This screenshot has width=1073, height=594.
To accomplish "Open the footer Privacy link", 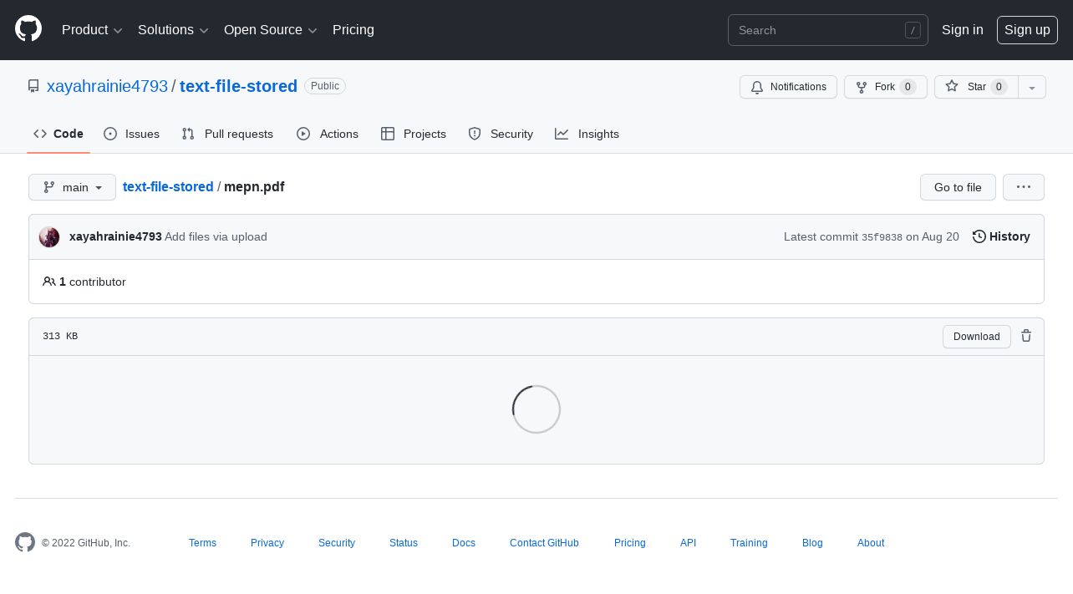I will (x=267, y=543).
